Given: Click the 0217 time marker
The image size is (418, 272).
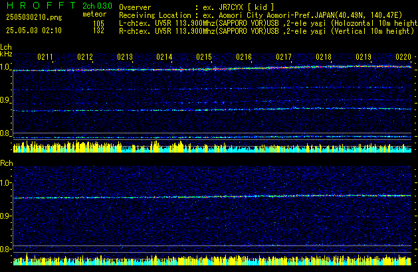Looking at the screenshot, I should [284, 57].
